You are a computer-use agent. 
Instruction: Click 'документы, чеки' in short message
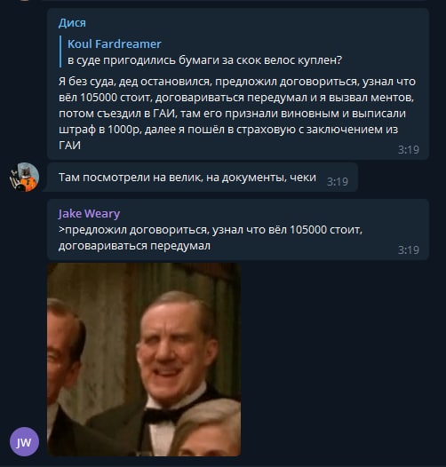tap(269, 178)
